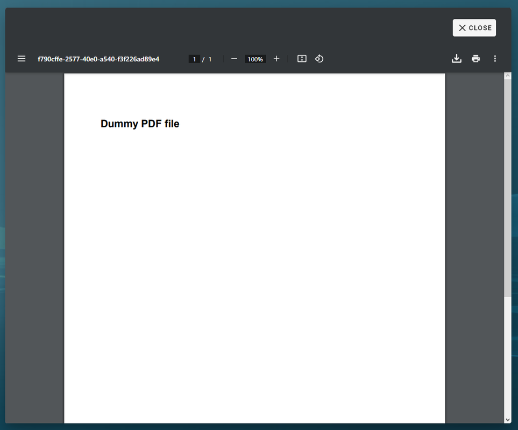
Task: Select the page number input field
Action: click(x=194, y=59)
